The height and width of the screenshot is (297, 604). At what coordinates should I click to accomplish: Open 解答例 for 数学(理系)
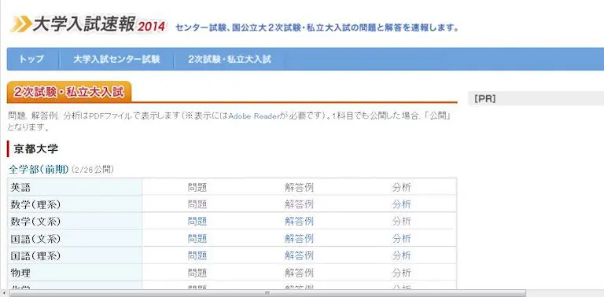click(x=300, y=204)
